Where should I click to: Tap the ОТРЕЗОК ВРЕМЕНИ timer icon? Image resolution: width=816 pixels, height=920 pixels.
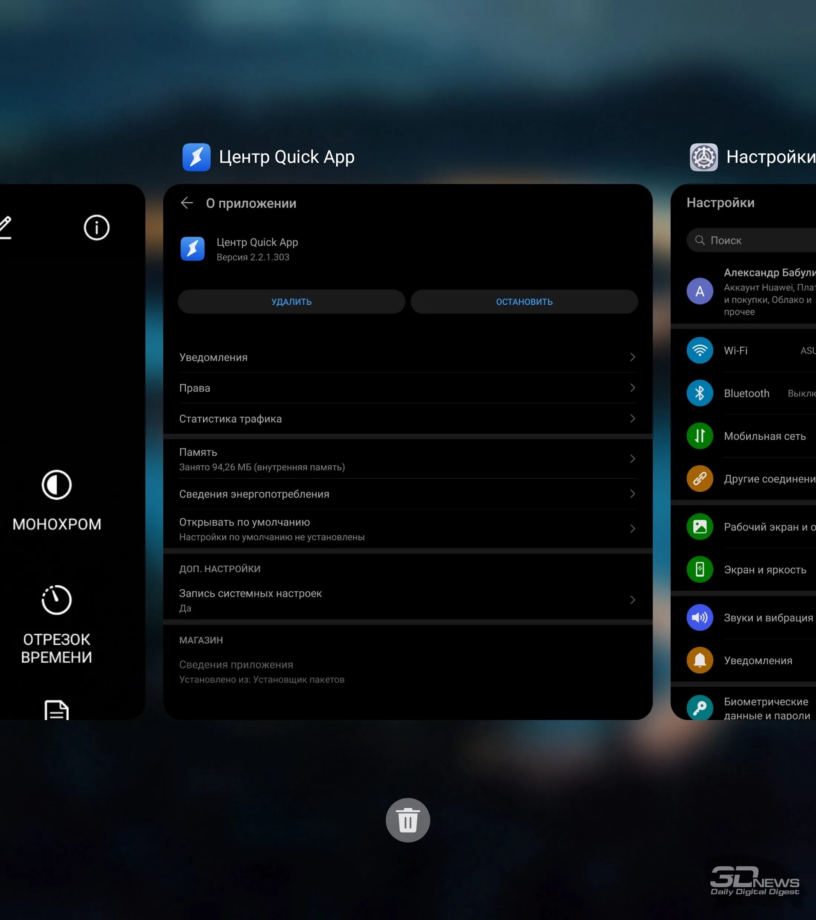coord(57,600)
